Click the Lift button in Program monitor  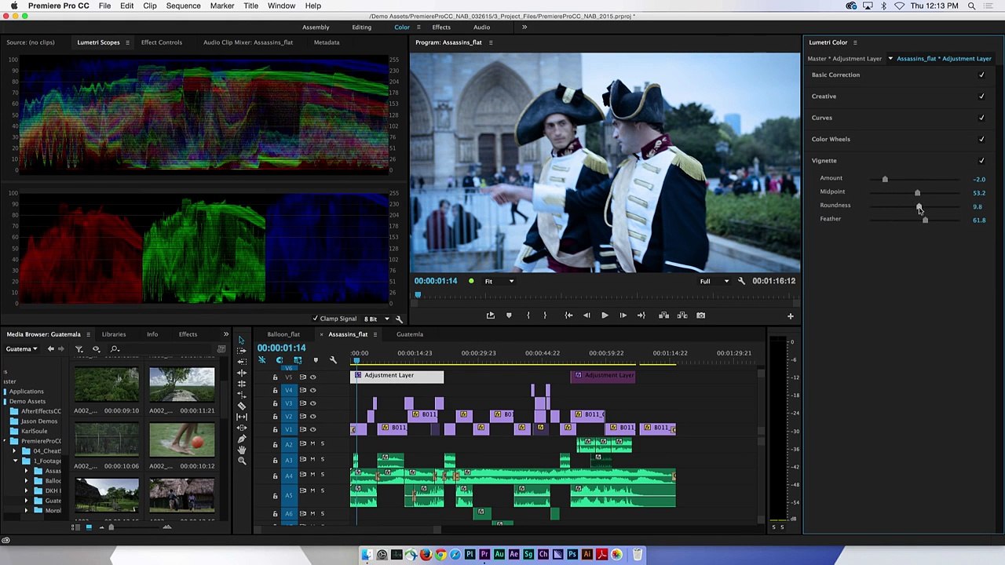[663, 315]
